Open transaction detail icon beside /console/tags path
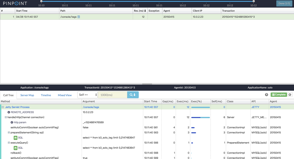Viewport: 294px width, 159px height. click(79, 17)
